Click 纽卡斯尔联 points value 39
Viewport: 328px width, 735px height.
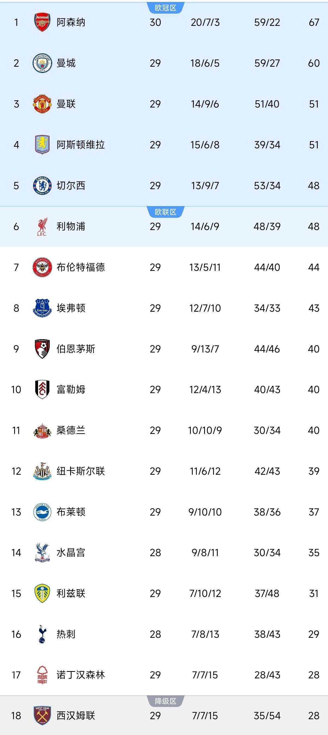tap(314, 470)
